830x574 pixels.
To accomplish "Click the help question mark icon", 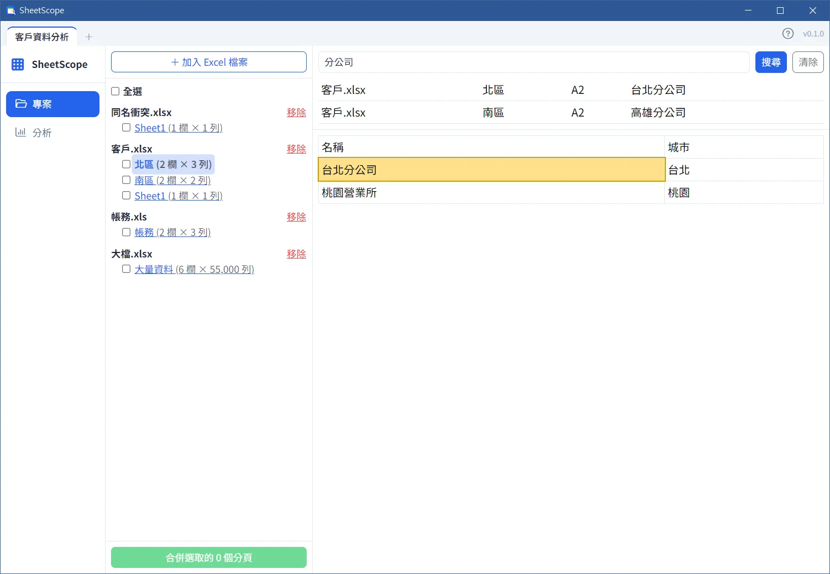I will coord(788,34).
